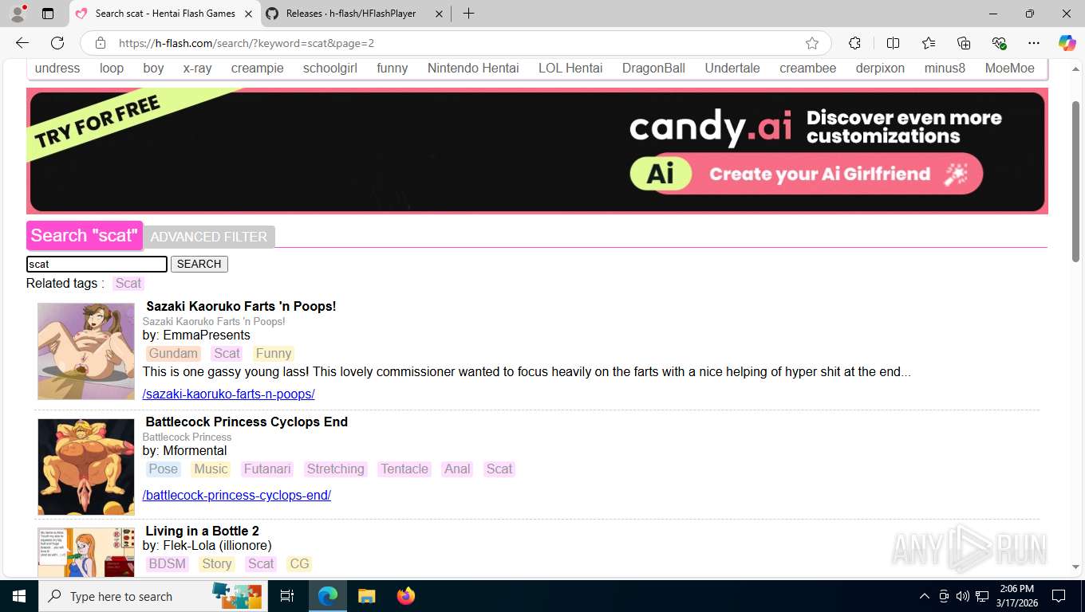Open the volume control tray icon
This screenshot has width=1085, height=612.
(x=962, y=596)
